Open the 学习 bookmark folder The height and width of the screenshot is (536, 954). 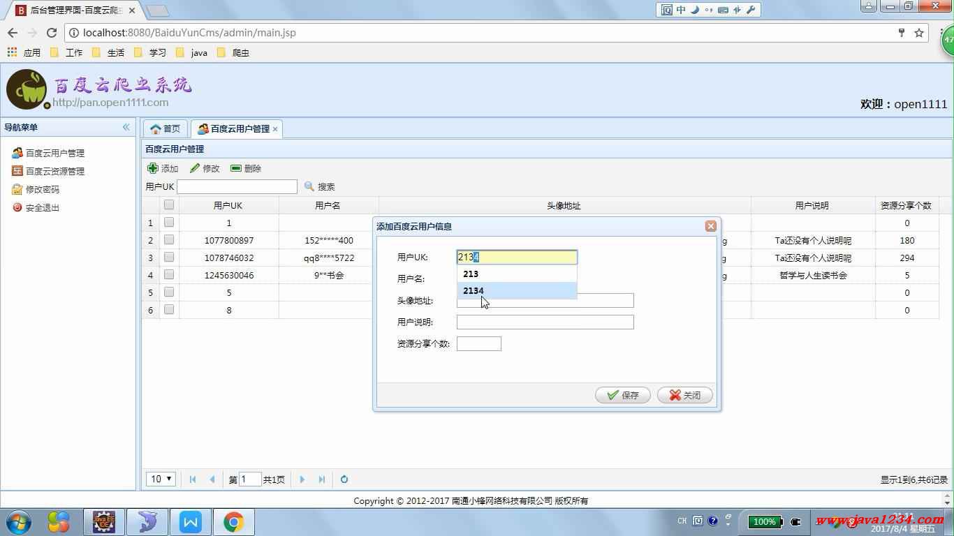(x=150, y=52)
